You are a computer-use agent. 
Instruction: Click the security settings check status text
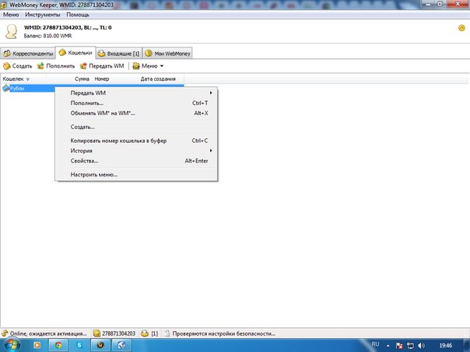[223, 333]
